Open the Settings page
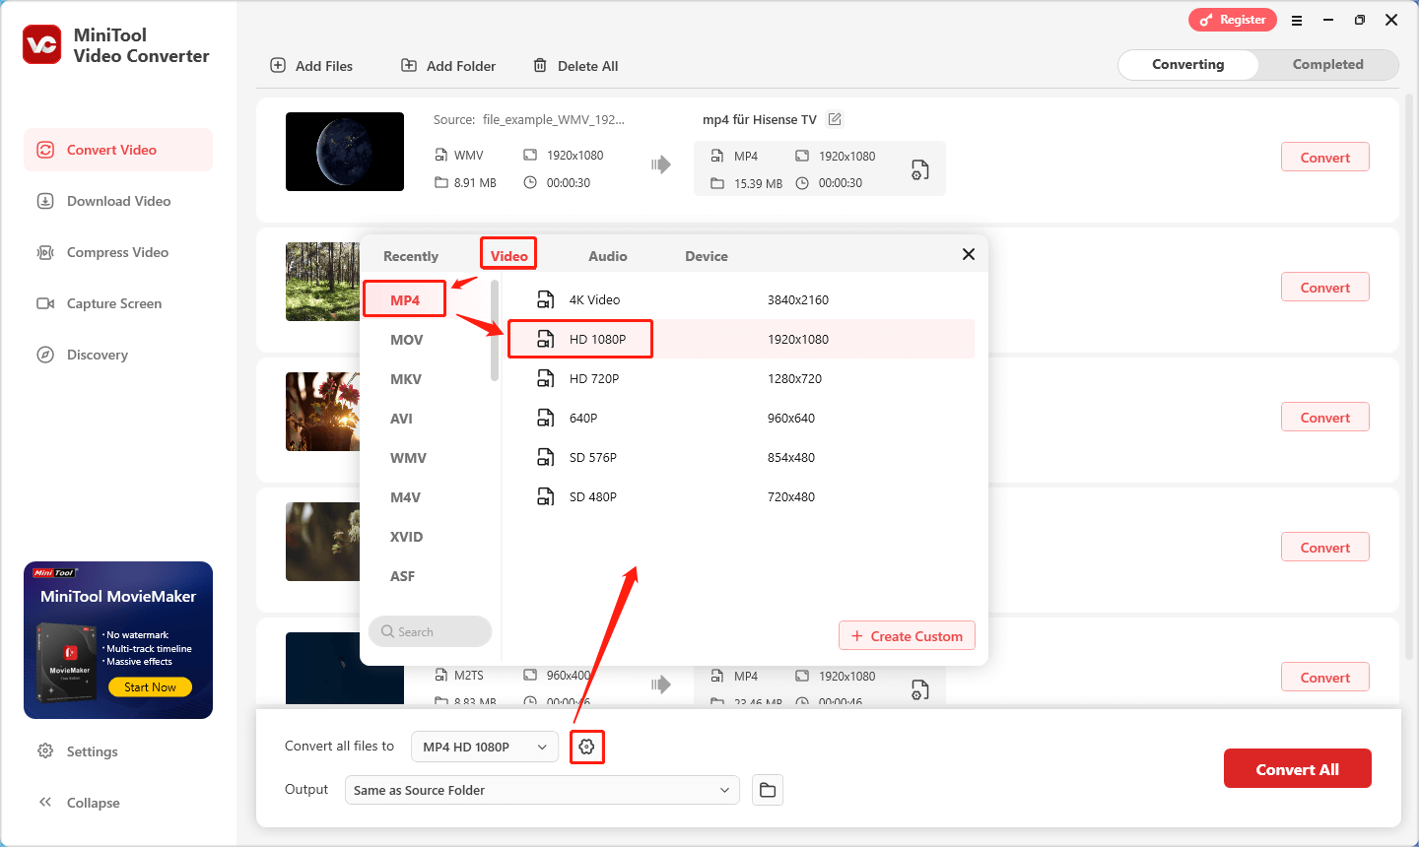This screenshot has width=1419, height=847. 78,751
